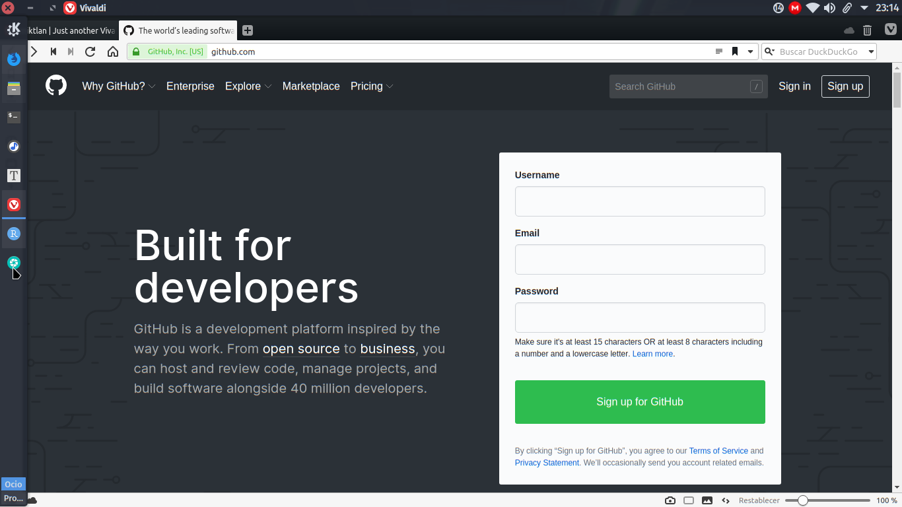Click the rewind history button
Viewport: 902px width, 507px height.
tap(53, 51)
